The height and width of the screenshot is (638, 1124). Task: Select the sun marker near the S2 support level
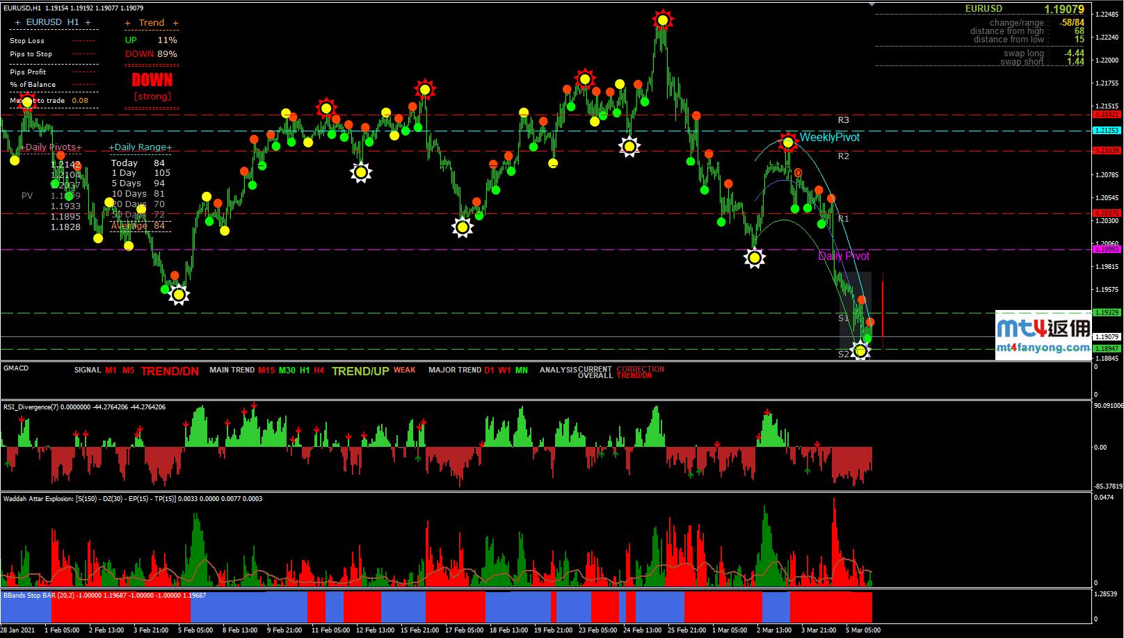(x=860, y=352)
